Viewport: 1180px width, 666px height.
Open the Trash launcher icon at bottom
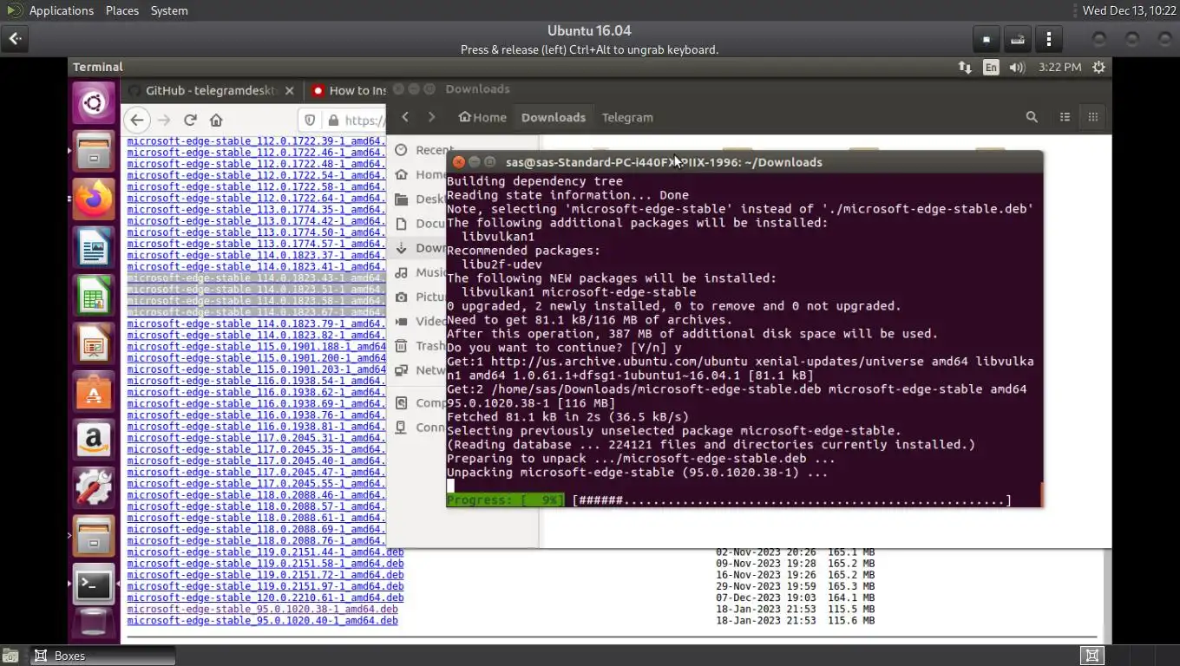click(x=94, y=623)
